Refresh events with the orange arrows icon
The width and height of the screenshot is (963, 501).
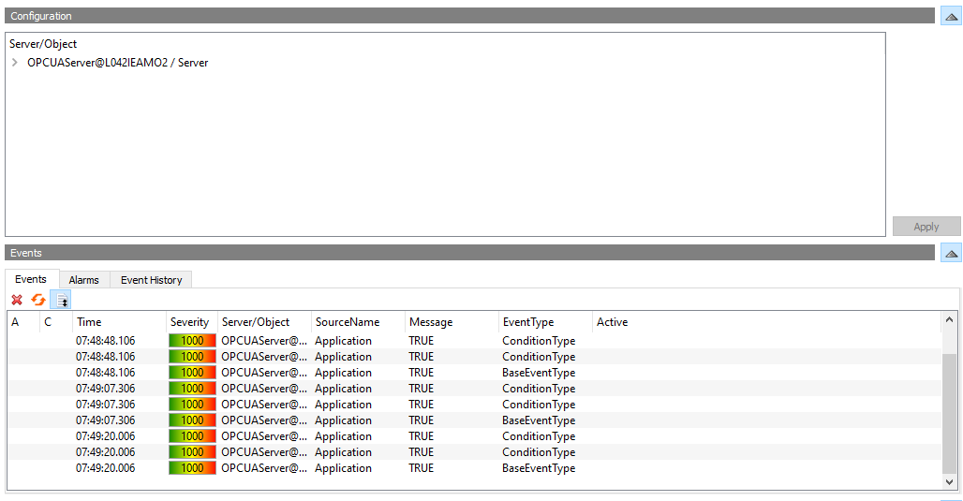[x=38, y=300]
